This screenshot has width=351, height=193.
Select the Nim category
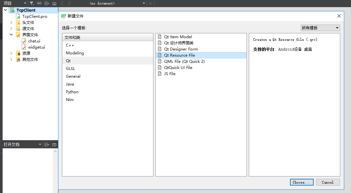click(x=108, y=100)
